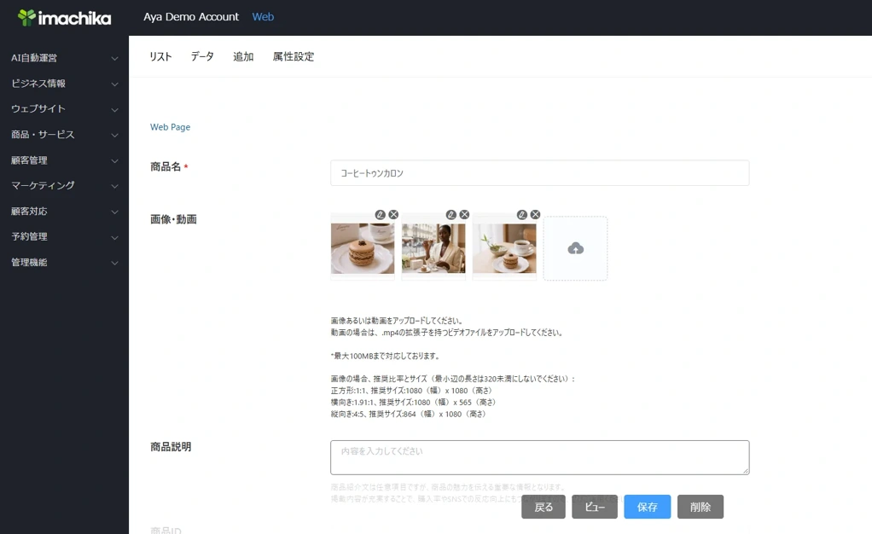The image size is (872, 534).
Task: Switch to the 追加 tab
Action: click(x=243, y=57)
